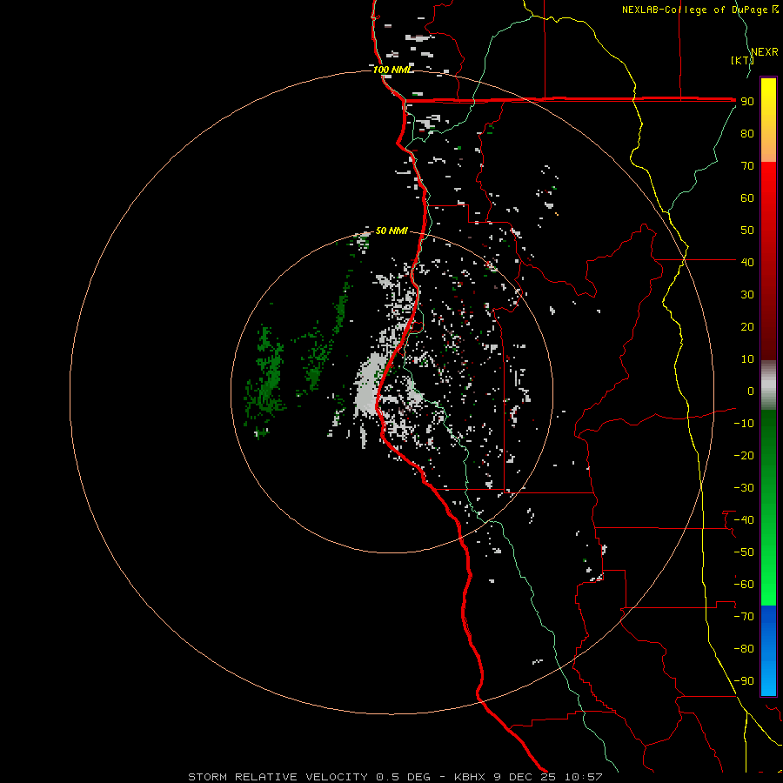Click the -50 value on velocity scale
Screen dimensions: 783x783
click(744, 552)
